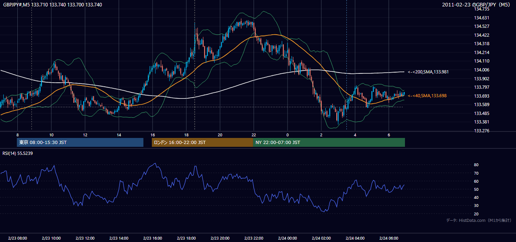Click hour label 18 under the price chart

(186, 135)
